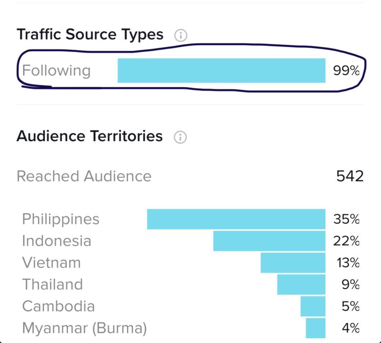Open the Audience Territories info icon

pyautogui.click(x=180, y=137)
